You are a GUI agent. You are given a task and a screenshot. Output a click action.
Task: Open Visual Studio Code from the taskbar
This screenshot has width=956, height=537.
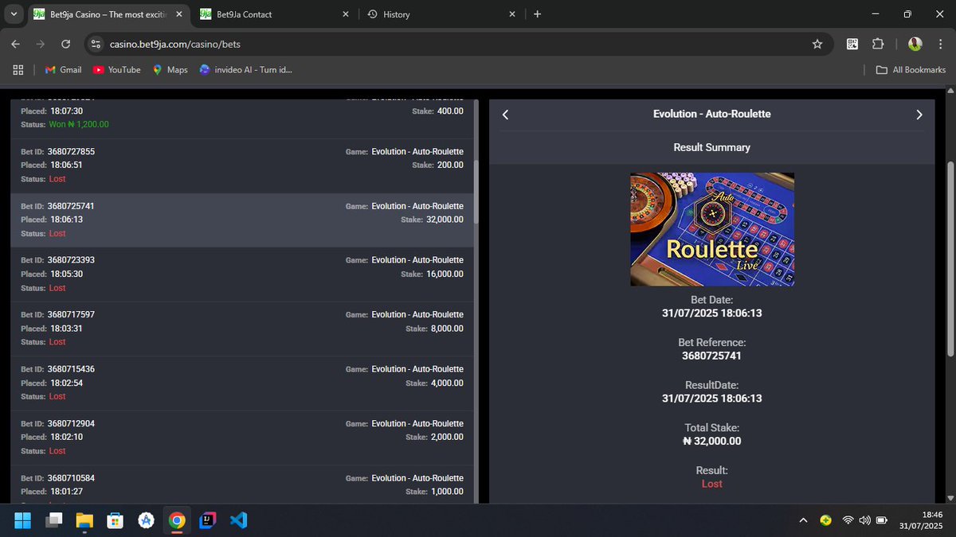(x=238, y=520)
